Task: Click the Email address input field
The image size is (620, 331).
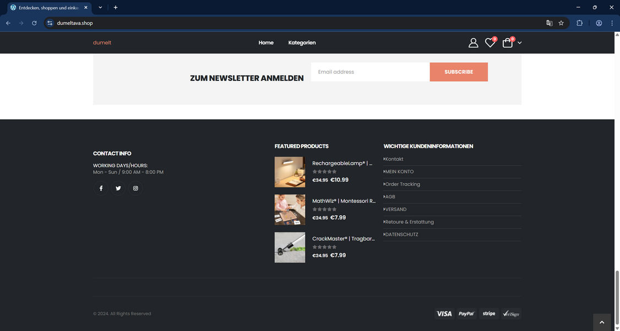Action: pyautogui.click(x=370, y=72)
